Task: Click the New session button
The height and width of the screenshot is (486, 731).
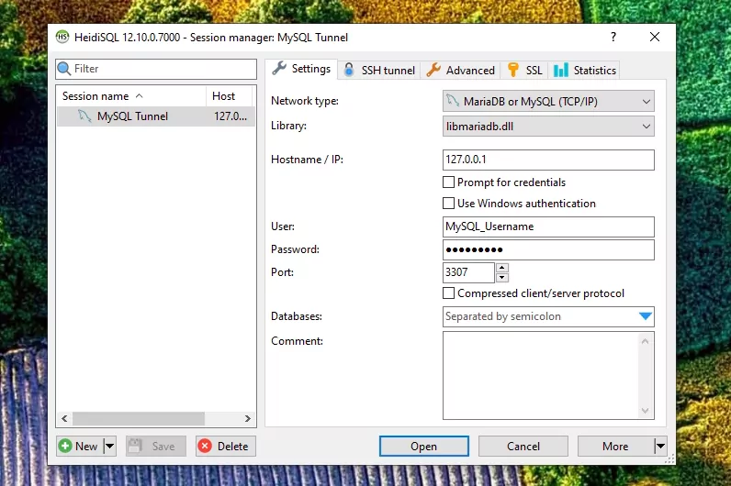Action: (80, 446)
